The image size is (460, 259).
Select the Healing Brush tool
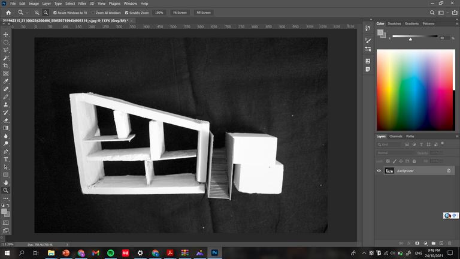tap(6, 89)
